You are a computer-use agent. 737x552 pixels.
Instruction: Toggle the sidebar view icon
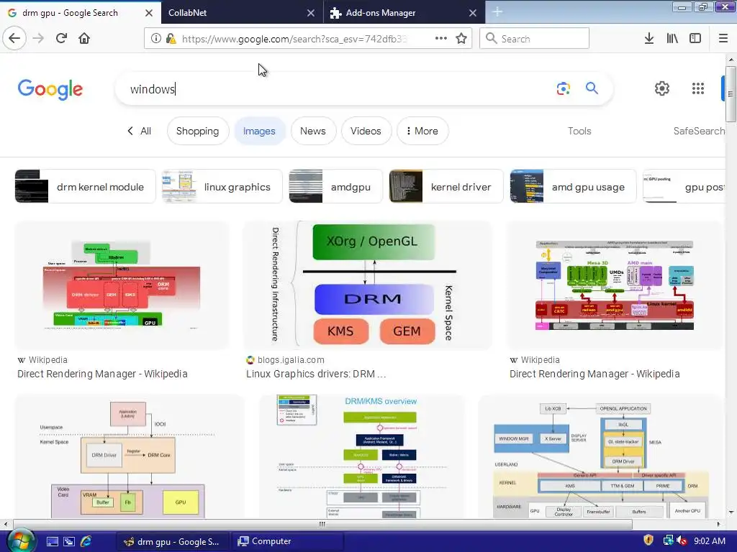pyautogui.click(x=695, y=38)
